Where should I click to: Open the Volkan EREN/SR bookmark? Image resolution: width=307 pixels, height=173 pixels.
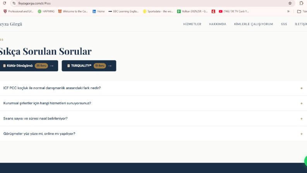coord(192,11)
